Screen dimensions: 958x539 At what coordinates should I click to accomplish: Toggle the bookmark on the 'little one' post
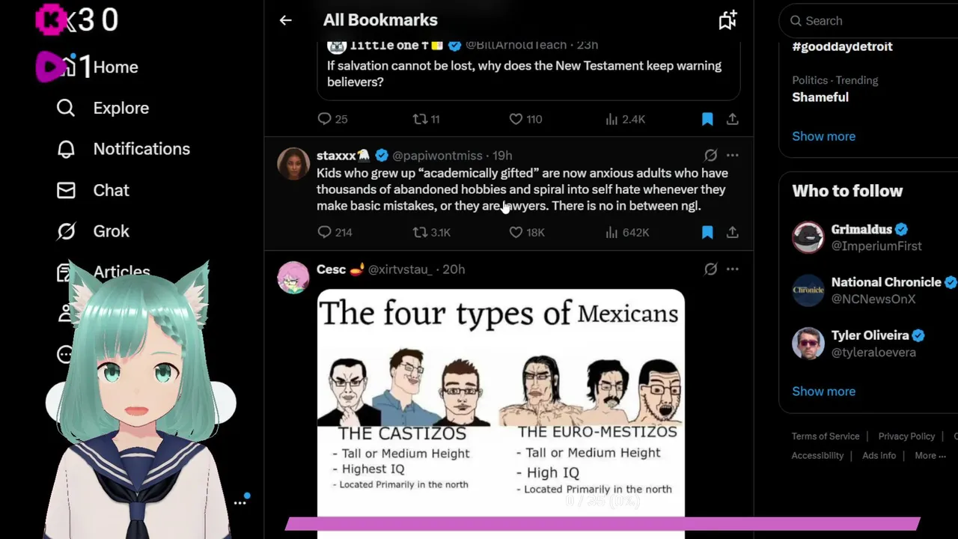pyautogui.click(x=707, y=119)
